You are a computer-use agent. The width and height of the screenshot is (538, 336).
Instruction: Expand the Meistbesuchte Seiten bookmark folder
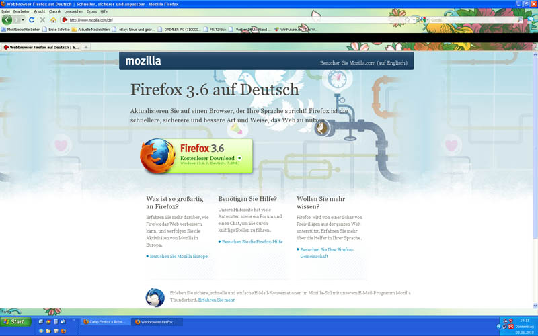21,30
